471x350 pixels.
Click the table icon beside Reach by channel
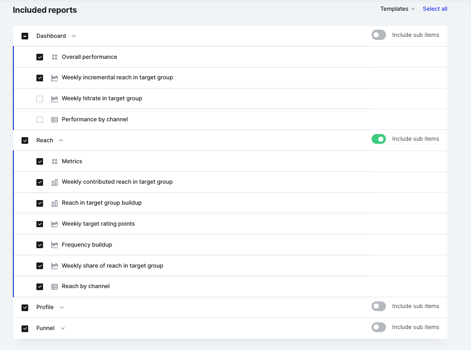pyautogui.click(x=54, y=287)
